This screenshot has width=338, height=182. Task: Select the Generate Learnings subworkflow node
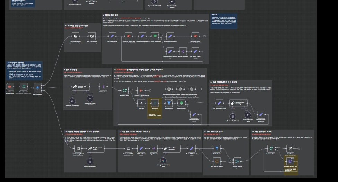(x=129, y=36)
